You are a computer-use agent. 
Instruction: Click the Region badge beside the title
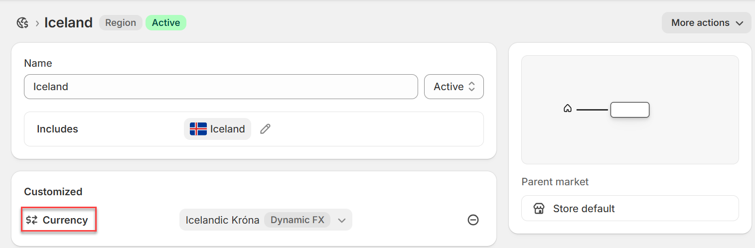pos(121,23)
